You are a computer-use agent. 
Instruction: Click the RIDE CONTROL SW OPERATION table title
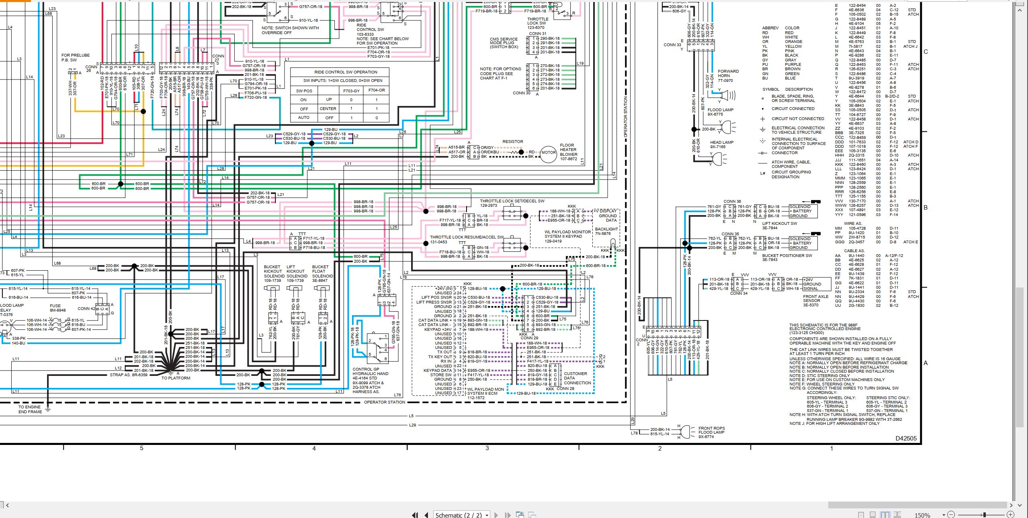point(346,72)
